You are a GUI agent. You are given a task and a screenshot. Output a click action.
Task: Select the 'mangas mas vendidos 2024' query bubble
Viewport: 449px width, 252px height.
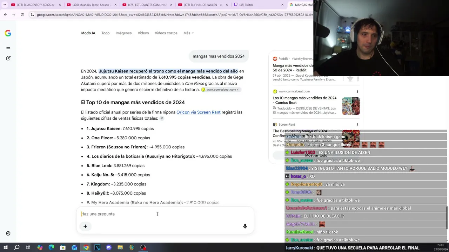[x=219, y=56]
